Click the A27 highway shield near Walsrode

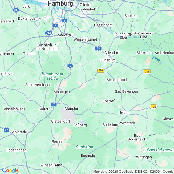click(6, 130)
